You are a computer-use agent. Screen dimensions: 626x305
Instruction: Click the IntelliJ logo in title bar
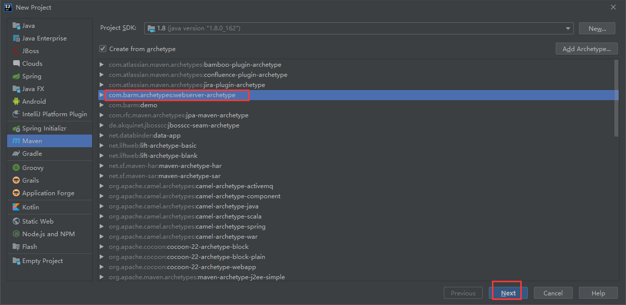[8, 7]
